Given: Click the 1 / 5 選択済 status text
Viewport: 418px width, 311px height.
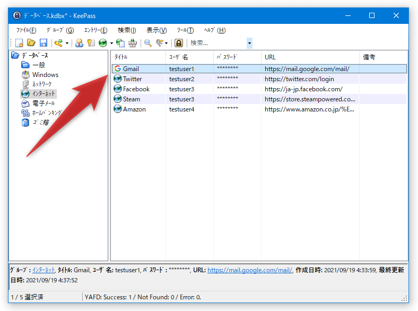Looking at the screenshot, I should tap(27, 297).
